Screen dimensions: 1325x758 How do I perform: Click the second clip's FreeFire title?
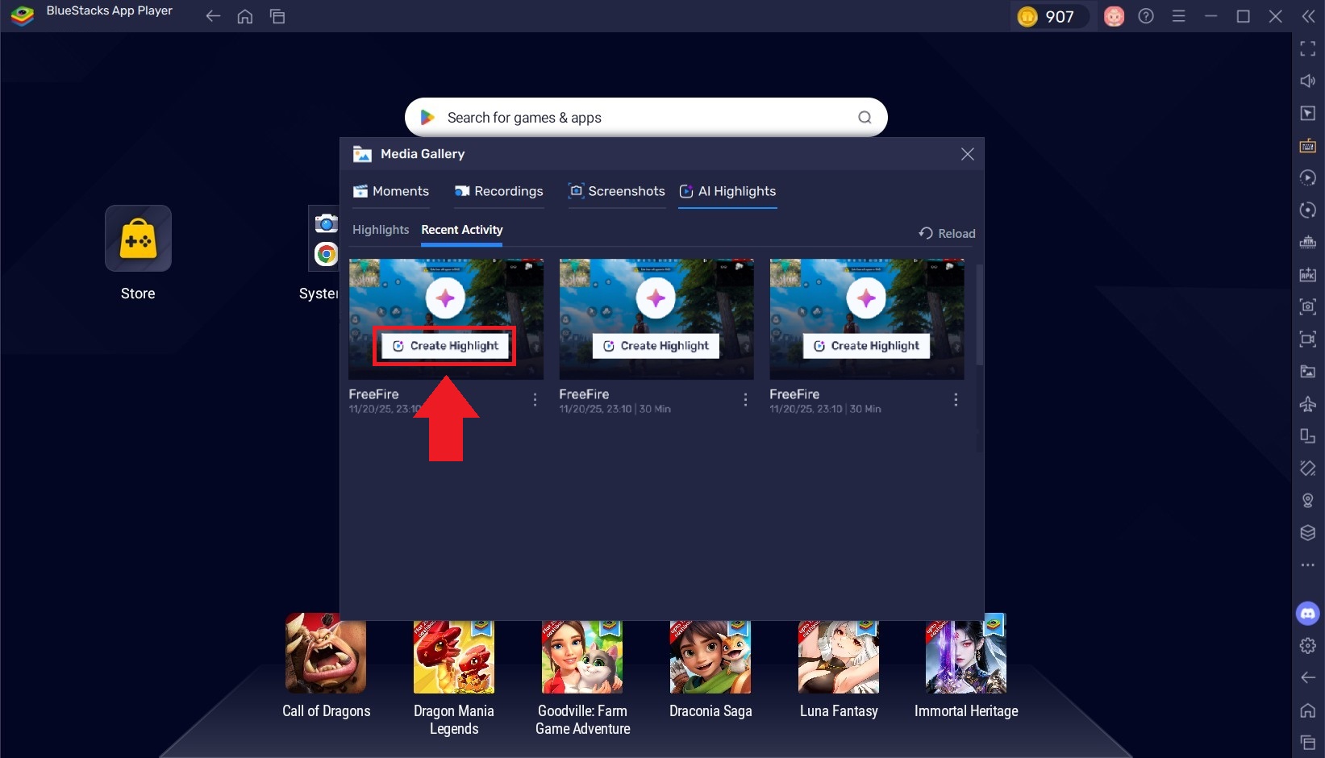(584, 394)
